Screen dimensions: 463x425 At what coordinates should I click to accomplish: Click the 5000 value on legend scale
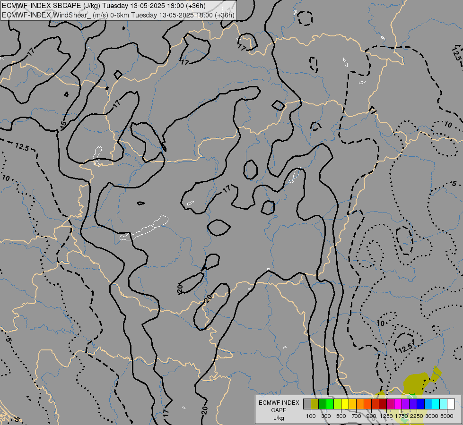pyautogui.click(x=447, y=416)
